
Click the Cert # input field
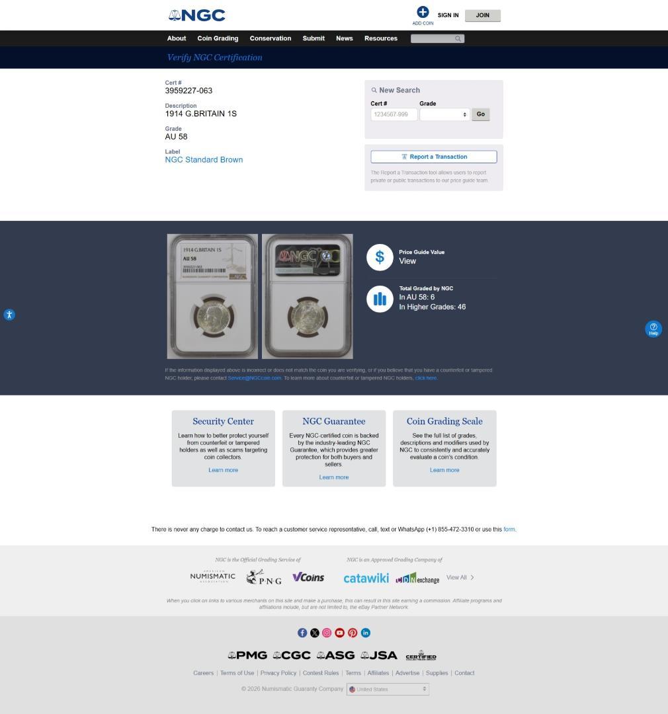(x=394, y=114)
